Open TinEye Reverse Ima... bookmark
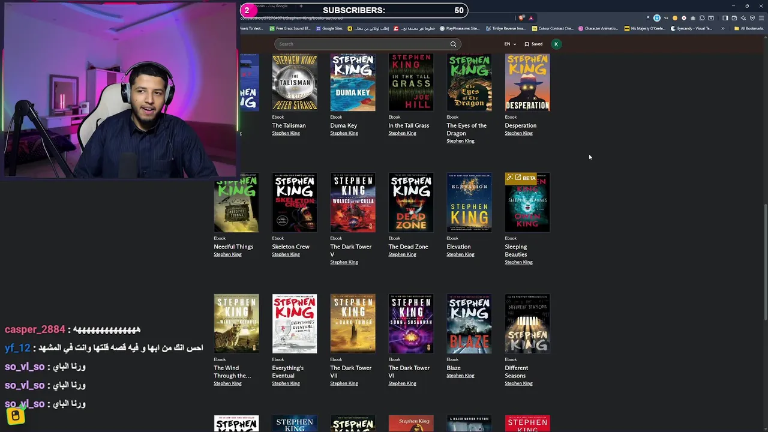This screenshot has width=768, height=432. pyautogui.click(x=506, y=28)
